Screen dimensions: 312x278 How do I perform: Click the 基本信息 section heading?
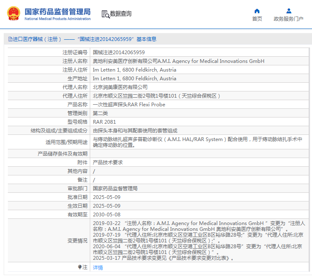coord(146,39)
